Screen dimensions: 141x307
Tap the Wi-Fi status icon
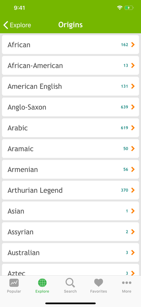tap(120, 8)
